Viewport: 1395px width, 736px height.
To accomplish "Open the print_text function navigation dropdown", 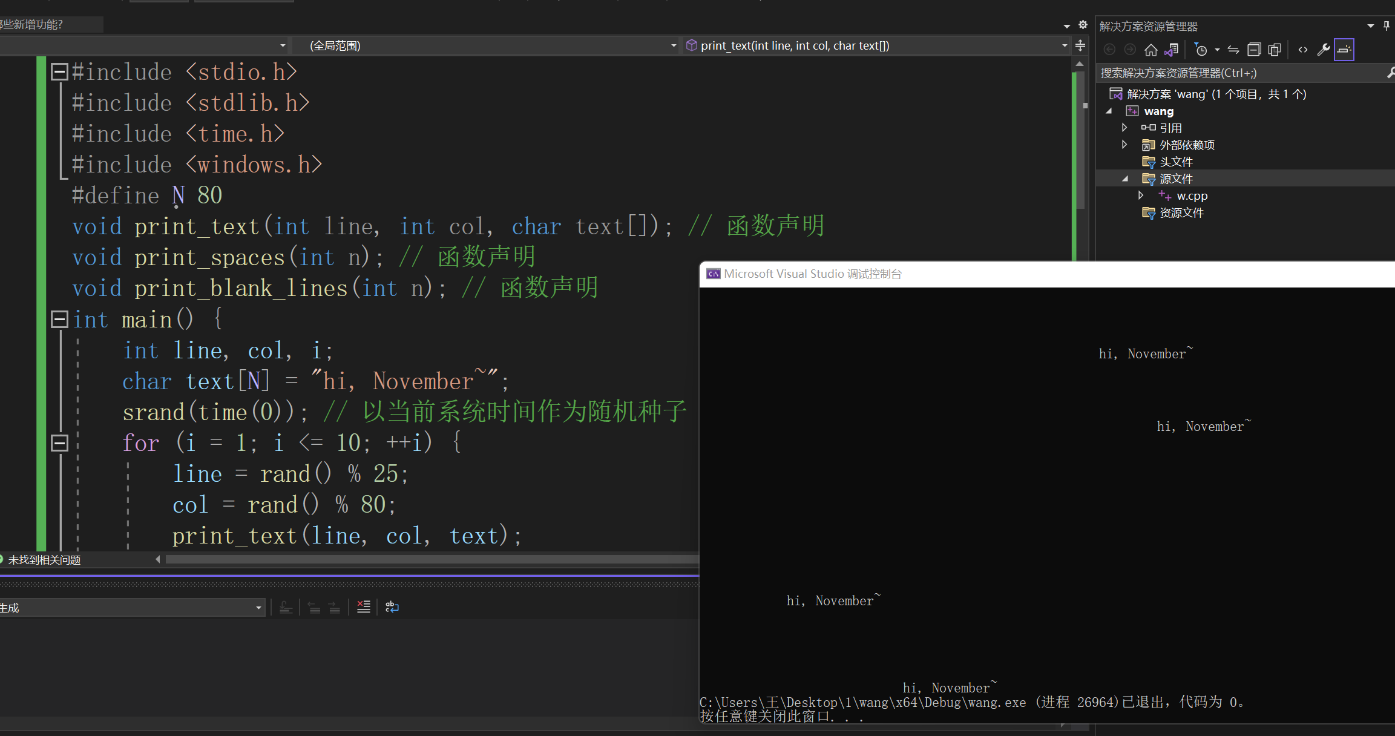I will click(x=1064, y=46).
